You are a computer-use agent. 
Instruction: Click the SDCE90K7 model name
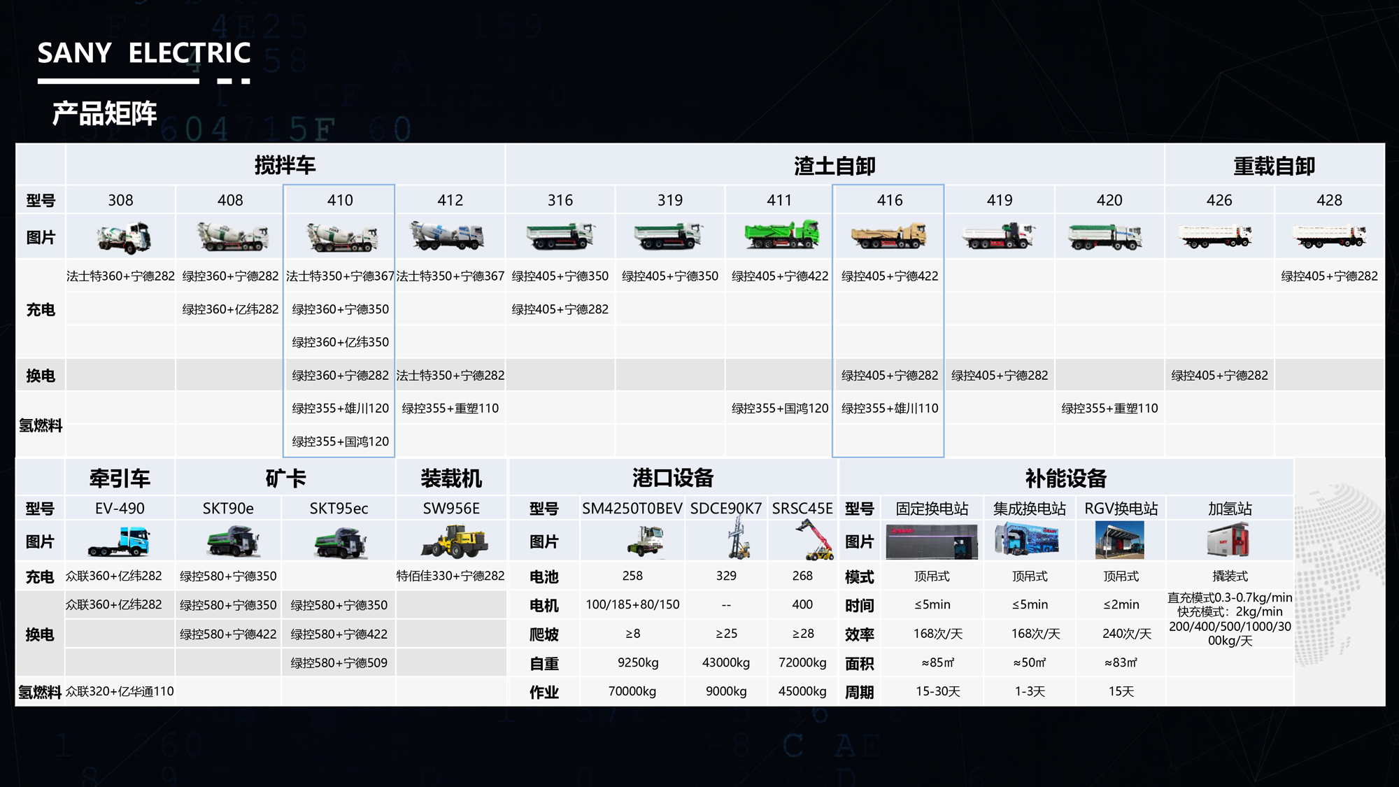(726, 509)
